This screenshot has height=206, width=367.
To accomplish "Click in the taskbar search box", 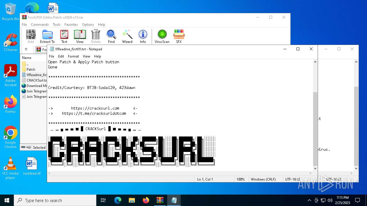I will 55,200.
